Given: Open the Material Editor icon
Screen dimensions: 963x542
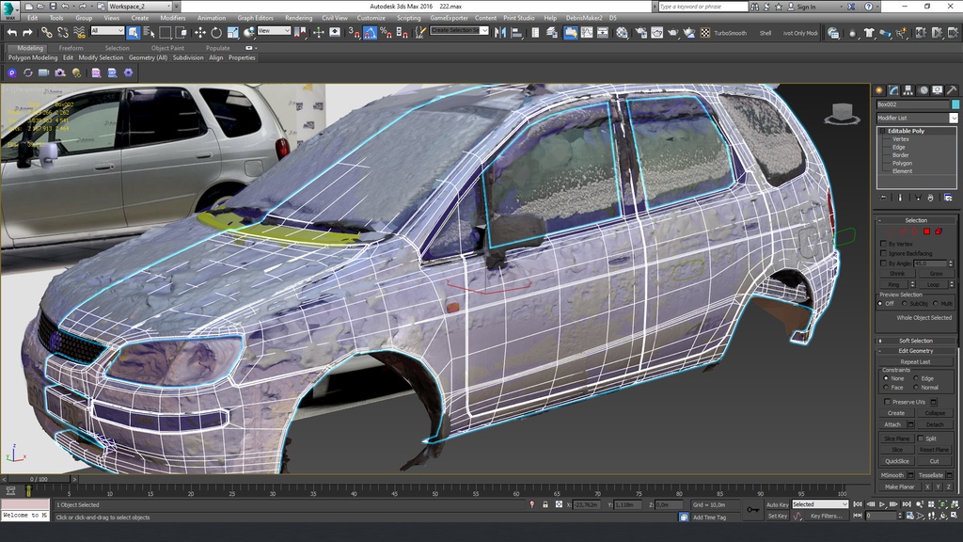Looking at the screenshot, I should 622,33.
